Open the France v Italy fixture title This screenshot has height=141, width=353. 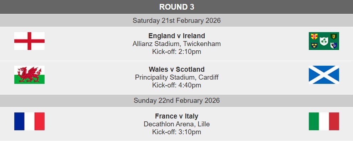click(176, 116)
